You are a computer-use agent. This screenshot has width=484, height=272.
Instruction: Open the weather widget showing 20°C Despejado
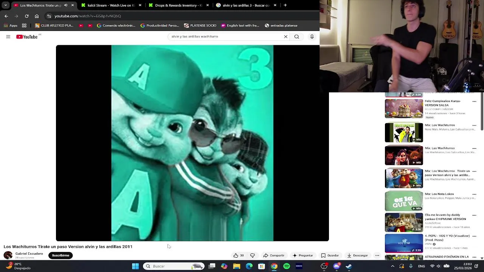18,266
